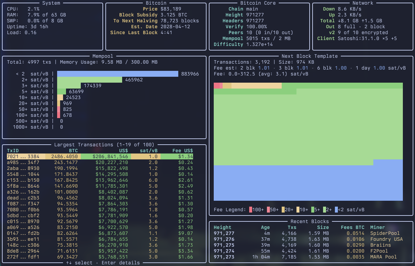The height and width of the screenshot is (266, 415).
Task: Click the Since Last Block time 4:41
Action: point(166,32)
